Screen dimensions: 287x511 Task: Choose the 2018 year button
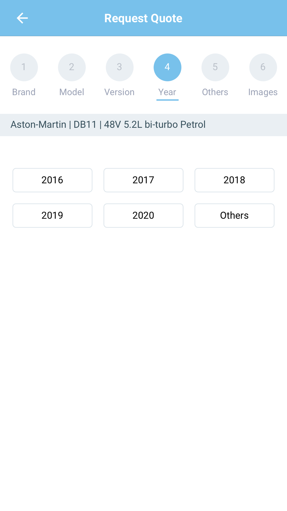pyautogui.click(x=234, y=180)
